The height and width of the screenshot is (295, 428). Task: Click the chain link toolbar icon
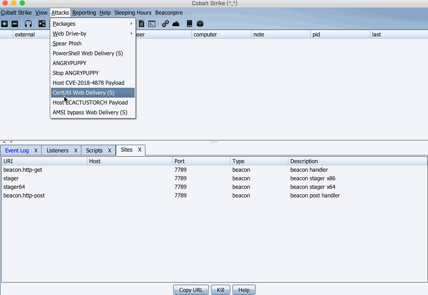[165, 24]
